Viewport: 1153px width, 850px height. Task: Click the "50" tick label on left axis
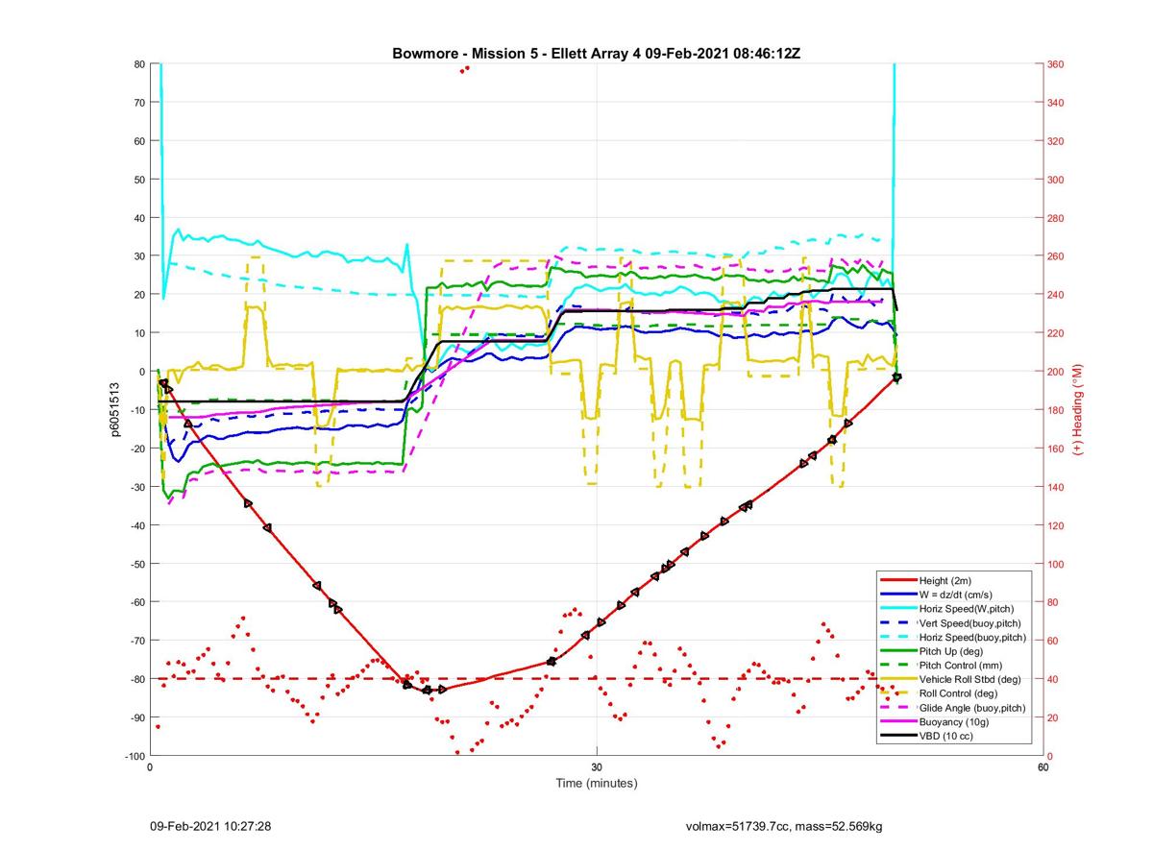[x=139, y=180]
